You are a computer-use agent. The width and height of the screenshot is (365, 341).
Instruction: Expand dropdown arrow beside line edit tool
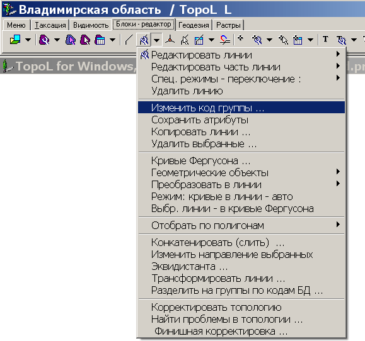click(x=157, y=40)
